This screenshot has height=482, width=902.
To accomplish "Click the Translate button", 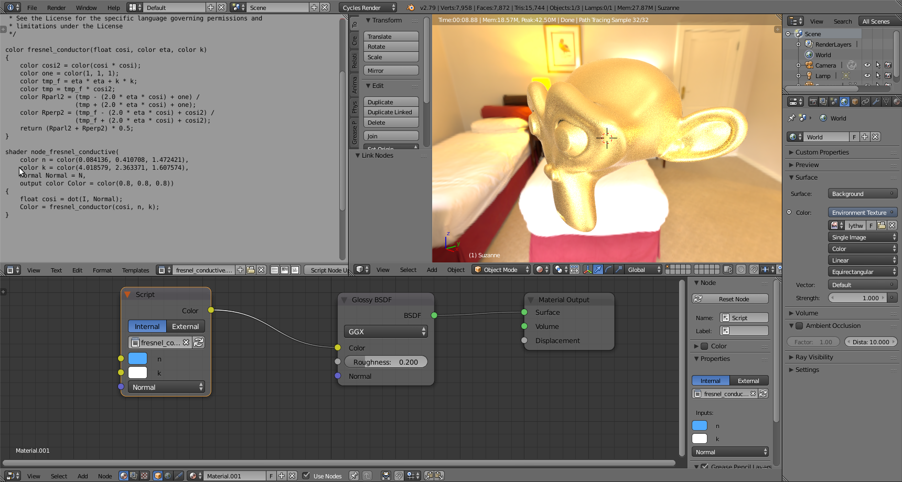I will pyautogui.click(x=391, y=37).
